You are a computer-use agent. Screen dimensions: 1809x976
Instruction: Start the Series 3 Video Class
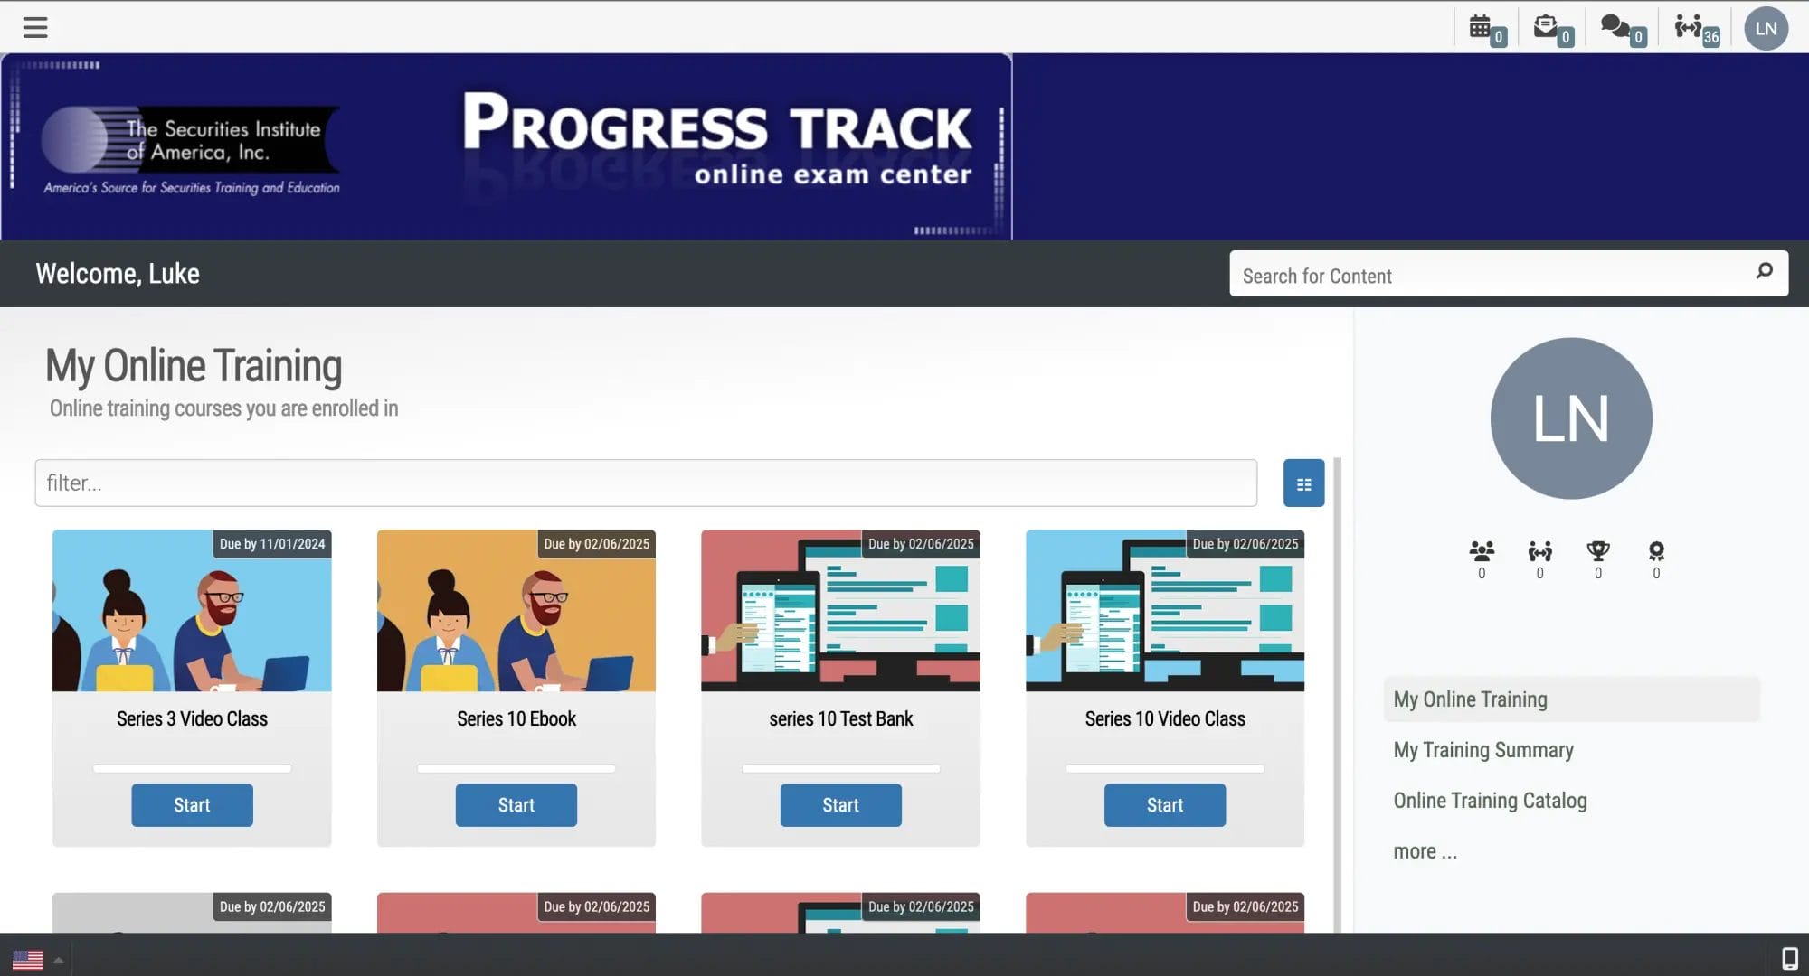coord(191,805)
